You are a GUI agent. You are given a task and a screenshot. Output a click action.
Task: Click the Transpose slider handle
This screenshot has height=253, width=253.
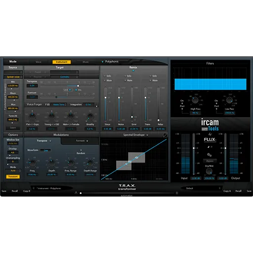(x=78, y=86)
